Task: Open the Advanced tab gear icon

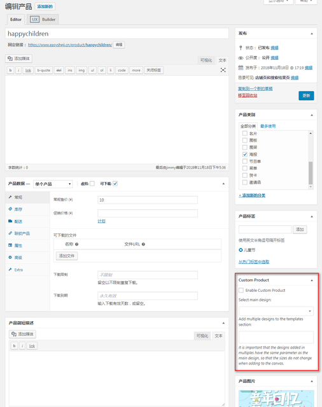Action: (10, 257)
